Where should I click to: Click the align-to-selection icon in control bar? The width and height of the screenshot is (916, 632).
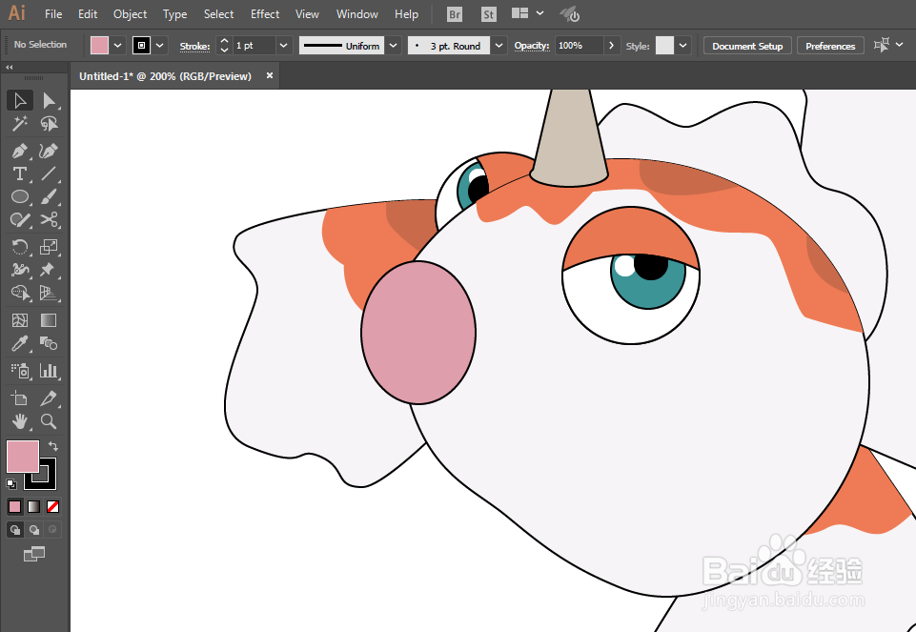pyautogui.click(x=882, y=45)
